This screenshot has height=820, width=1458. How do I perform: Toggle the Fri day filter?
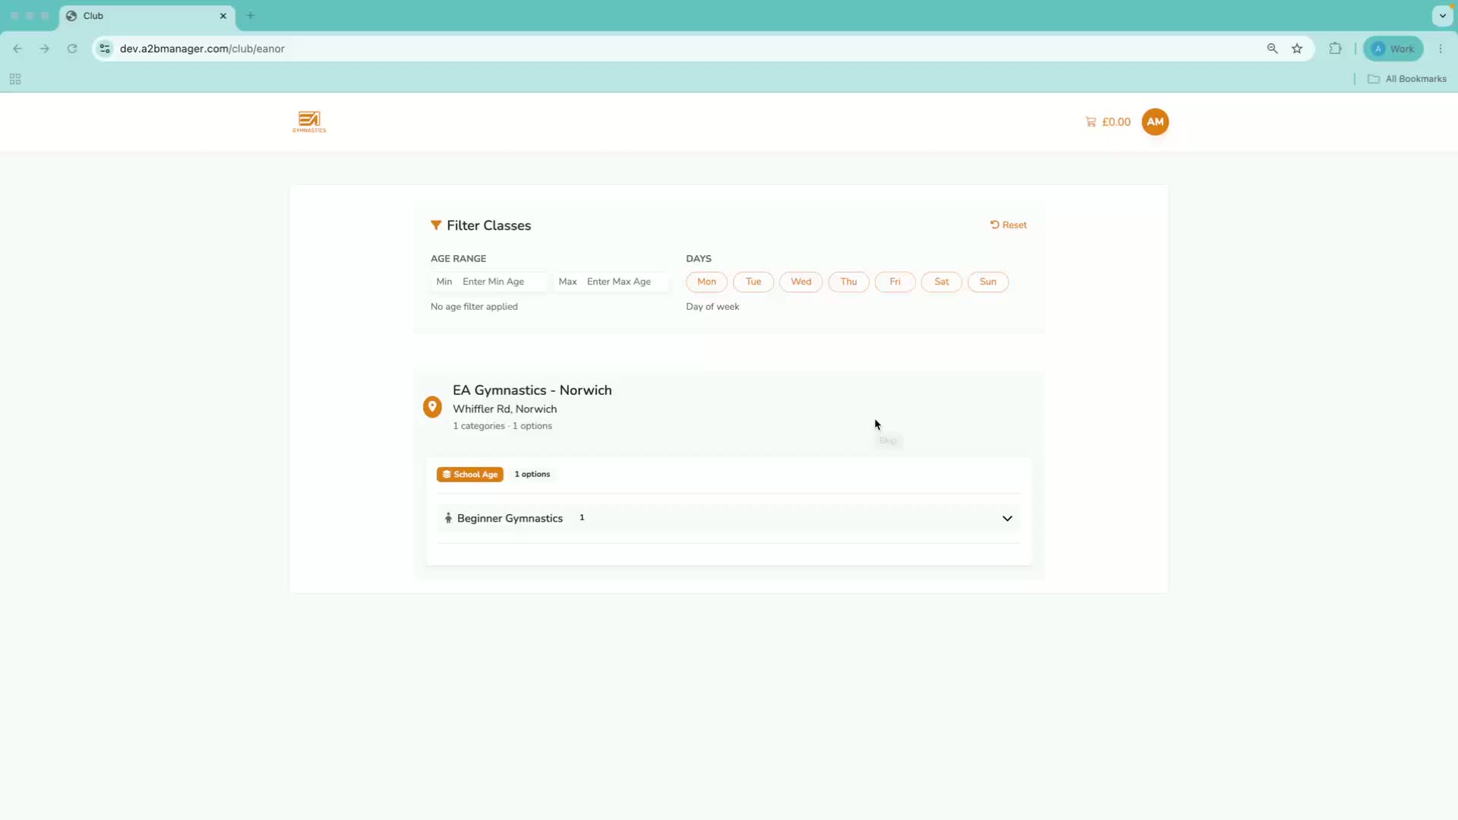(x=895, y=282)
